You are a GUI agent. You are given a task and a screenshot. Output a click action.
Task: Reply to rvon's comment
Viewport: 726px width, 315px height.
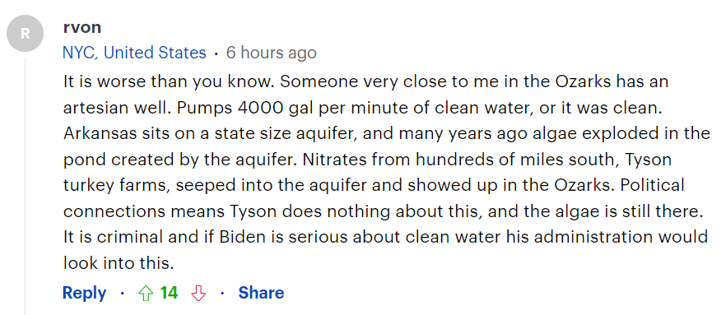pos(84,294)
